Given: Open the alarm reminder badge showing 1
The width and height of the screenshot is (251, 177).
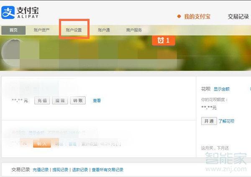Looking at the screenshot, I should [164, 40].
